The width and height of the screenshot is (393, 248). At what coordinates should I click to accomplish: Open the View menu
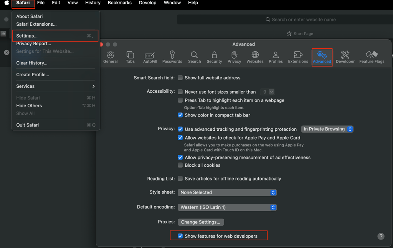73,3
